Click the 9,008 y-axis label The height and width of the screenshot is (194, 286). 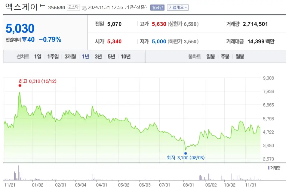pos(268,78)
